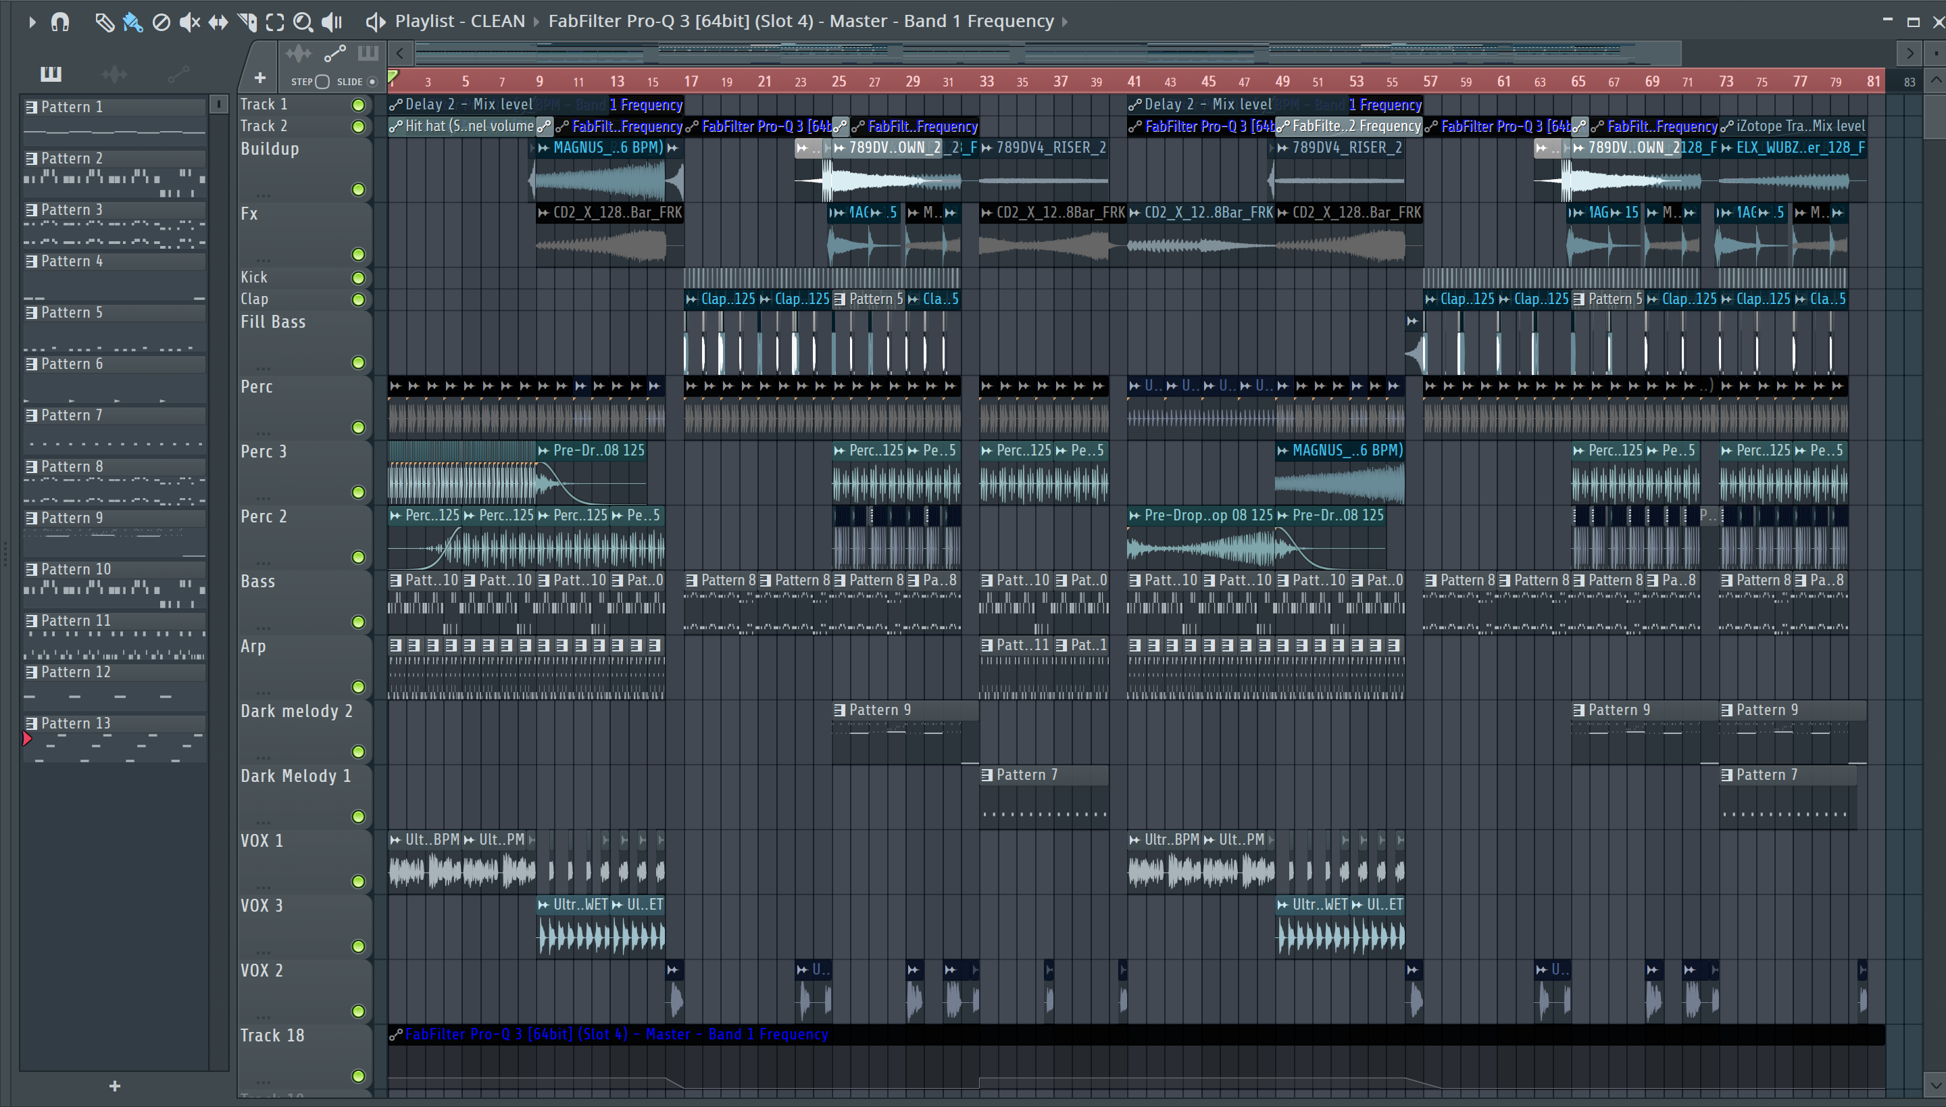The height and width of the screenshot is (1107, 1946).
Task: Open the playlist options menu arrow
Action: coord(32,22)
